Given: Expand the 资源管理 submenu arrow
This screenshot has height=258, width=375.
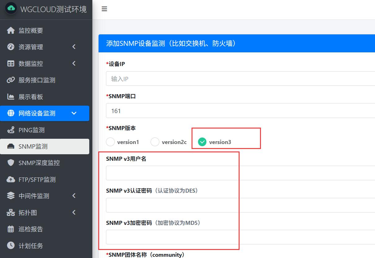Looking at the screenshot, I should click(x=74, y=47).
